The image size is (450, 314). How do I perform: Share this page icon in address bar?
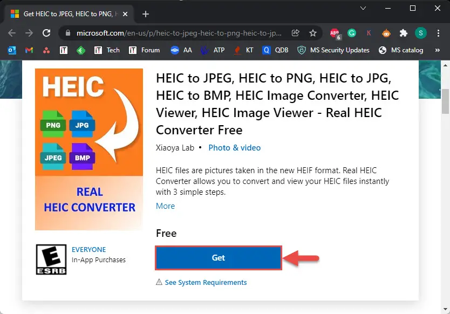click(295, 33)
